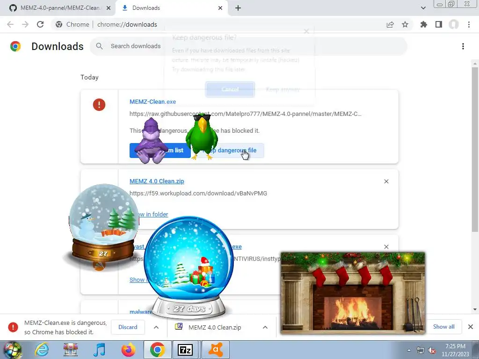Remove the avast installer entry from list
This screenshot has width=479, height=359.
tap(386, 247)
